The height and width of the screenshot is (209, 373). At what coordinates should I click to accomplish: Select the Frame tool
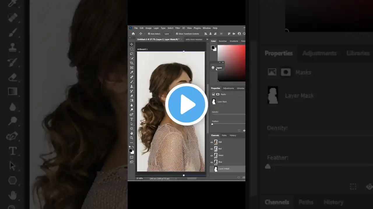[x=132, y=68]
